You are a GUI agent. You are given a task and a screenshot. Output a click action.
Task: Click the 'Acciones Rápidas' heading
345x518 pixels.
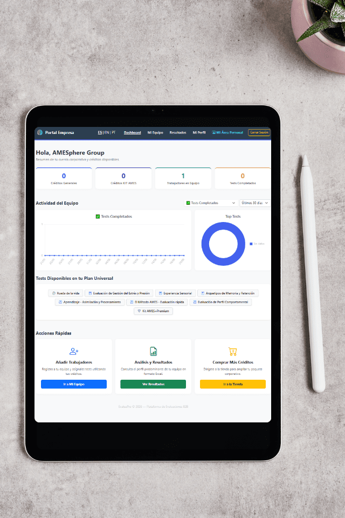pyautogui.click(x=53, y=333)
